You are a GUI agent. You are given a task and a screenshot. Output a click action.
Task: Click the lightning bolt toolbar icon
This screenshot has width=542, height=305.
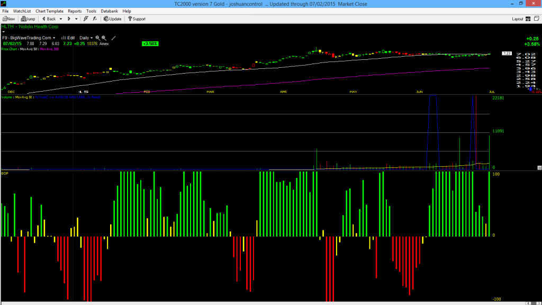point(86,19)
